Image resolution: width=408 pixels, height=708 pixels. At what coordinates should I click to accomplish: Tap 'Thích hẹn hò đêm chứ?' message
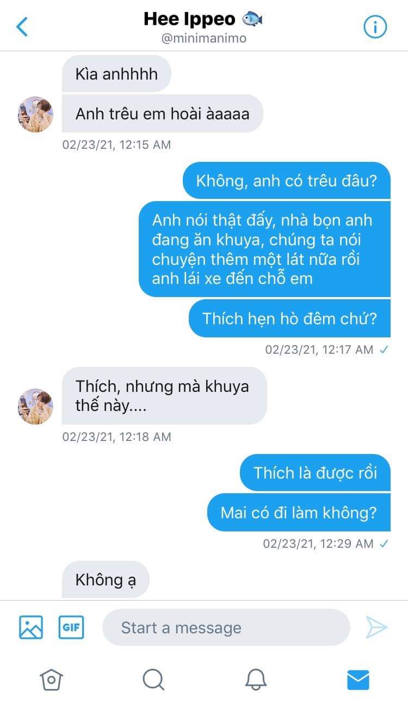pyautogui.click(x=289, y=318)
